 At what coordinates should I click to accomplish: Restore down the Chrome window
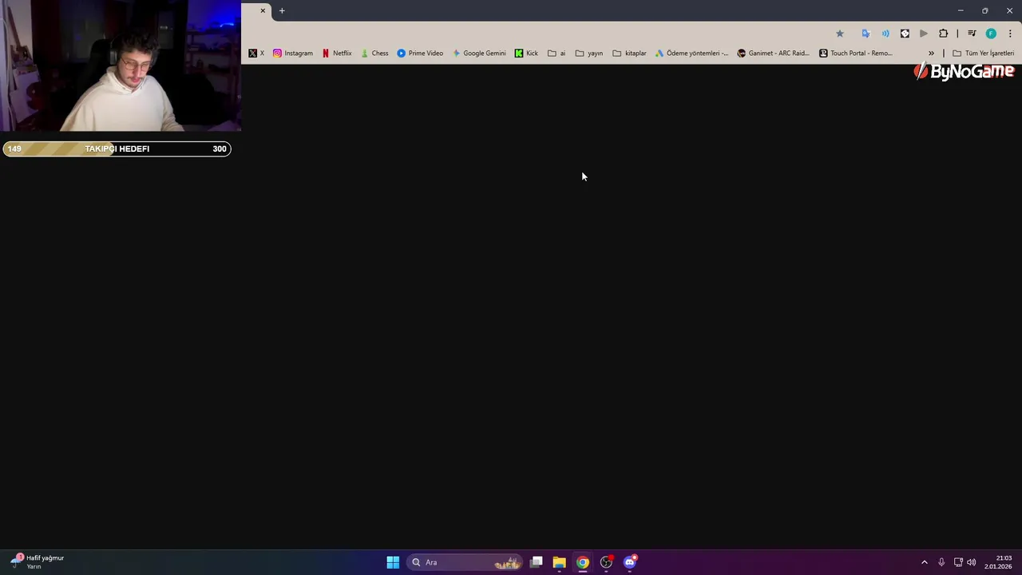point(985,10)
